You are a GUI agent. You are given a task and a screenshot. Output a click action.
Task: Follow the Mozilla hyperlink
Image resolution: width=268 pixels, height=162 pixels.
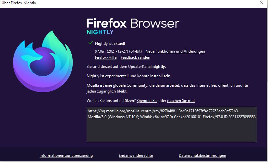(x=93, y=85)
